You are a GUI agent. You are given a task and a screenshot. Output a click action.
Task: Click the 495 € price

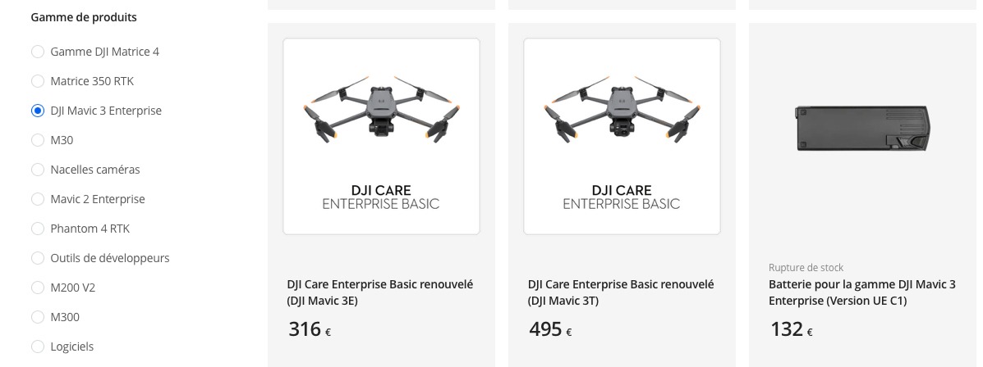(x=550, y=328)
